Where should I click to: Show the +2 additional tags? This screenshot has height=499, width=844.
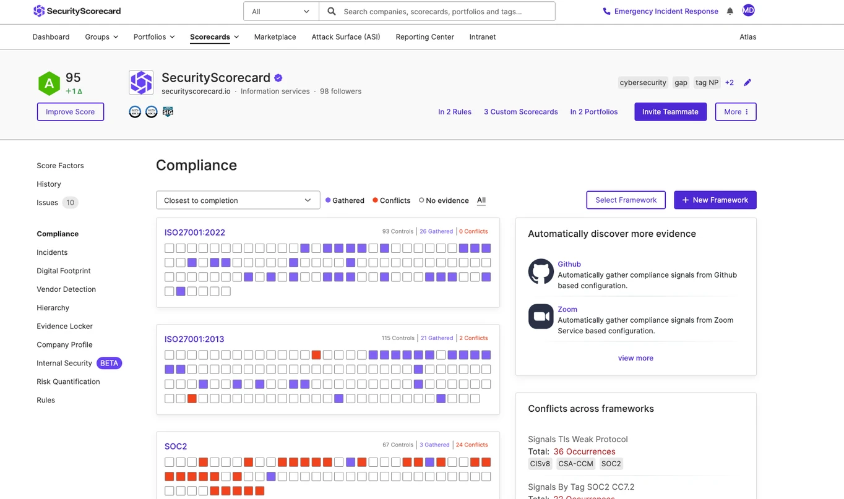point(730,82)
